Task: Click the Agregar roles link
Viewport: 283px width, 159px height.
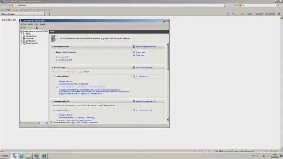Action: 141,52
